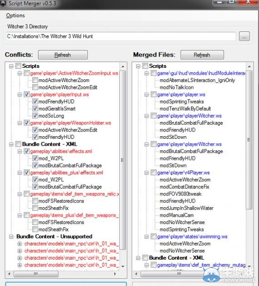The width and height of the screenshot is (259, 286).
Task: Merged Files vertical scrollbar up arrow
Action: coord(249,66)
